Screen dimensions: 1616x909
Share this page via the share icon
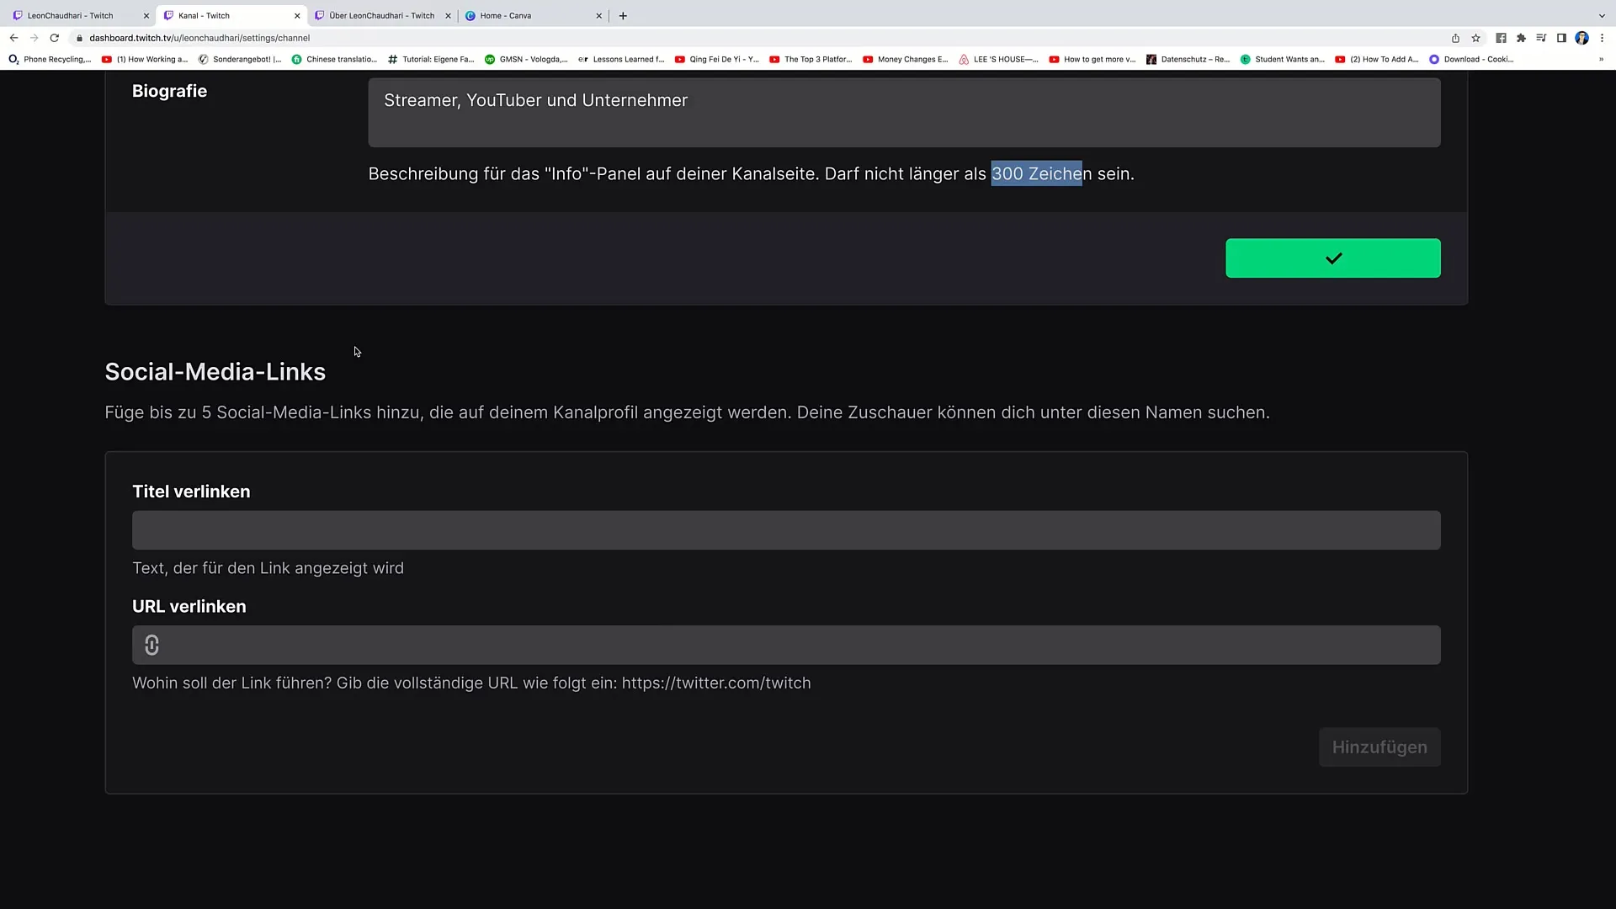coord(1455,38)
